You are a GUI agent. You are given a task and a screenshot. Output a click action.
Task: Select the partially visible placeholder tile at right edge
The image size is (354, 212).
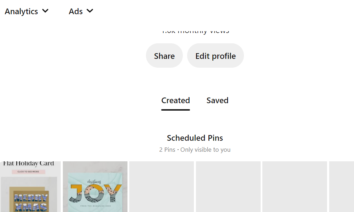[342, 186]
